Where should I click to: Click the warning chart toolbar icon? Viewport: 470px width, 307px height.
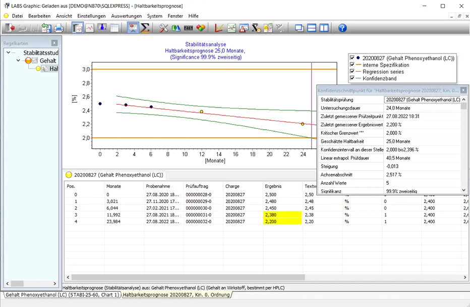pyautogui.click(x=244, y=28)
